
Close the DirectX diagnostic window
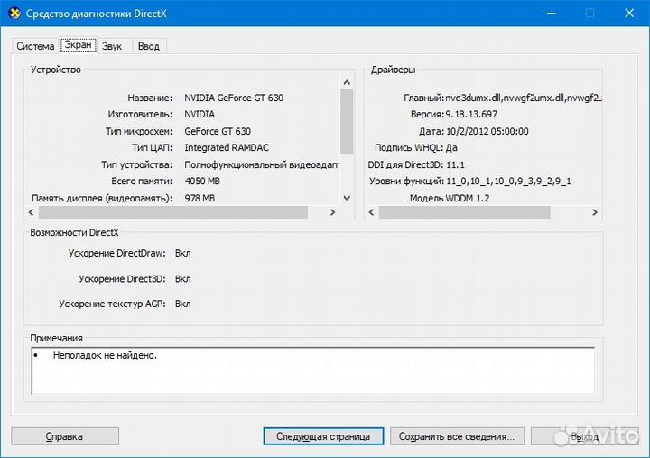(629, 14)
